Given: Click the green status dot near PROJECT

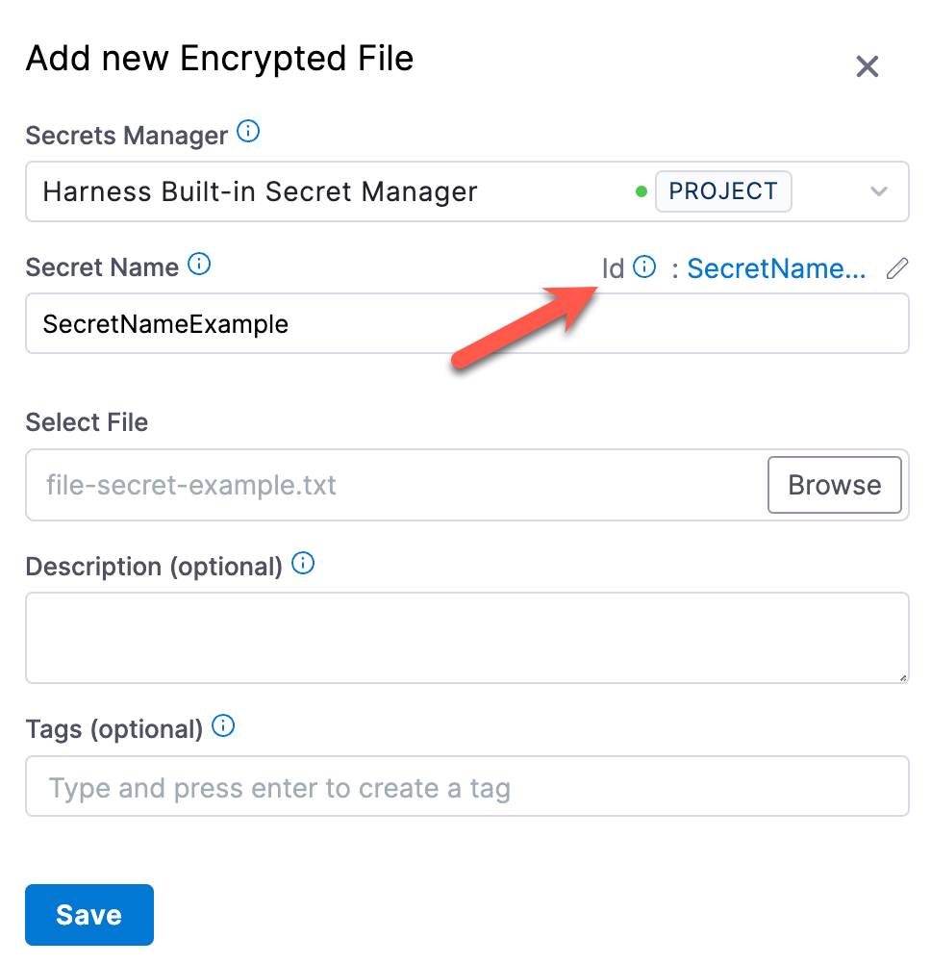Looking at the screenshot, I should [642, 191].
